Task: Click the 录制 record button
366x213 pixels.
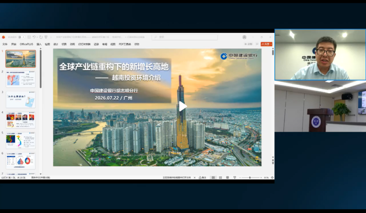Action: coord(248,44)
